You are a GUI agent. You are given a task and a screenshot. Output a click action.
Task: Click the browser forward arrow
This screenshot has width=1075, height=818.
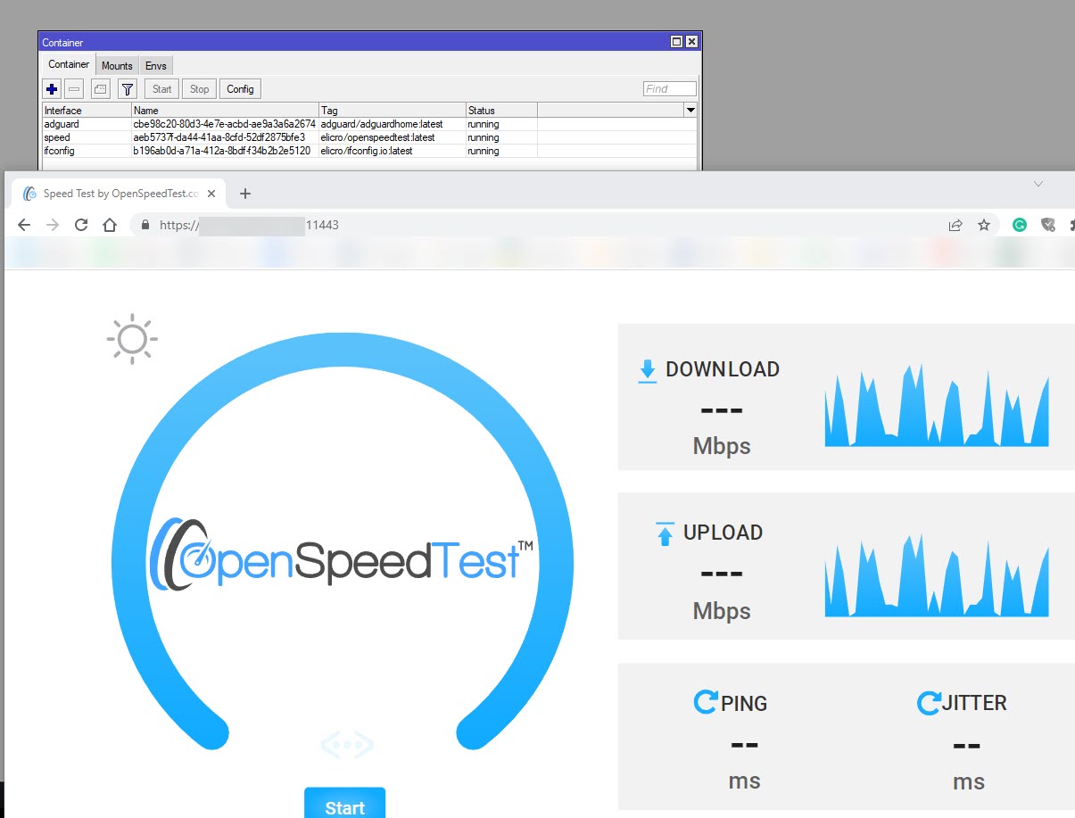pos(53,226)
